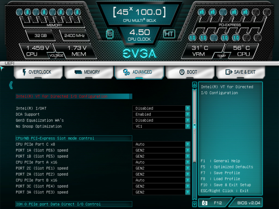Go to the BOOT tab
This screenshot has width=279, height=209.
pos(190,72)
